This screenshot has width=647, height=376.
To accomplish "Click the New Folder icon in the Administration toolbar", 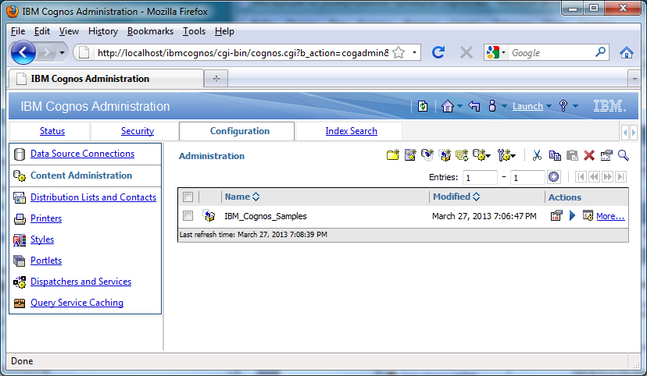I will (393, 155).
